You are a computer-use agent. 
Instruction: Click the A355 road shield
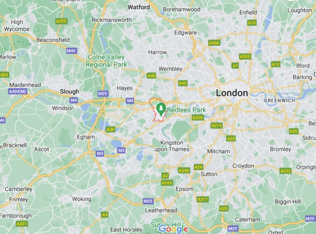61,21
